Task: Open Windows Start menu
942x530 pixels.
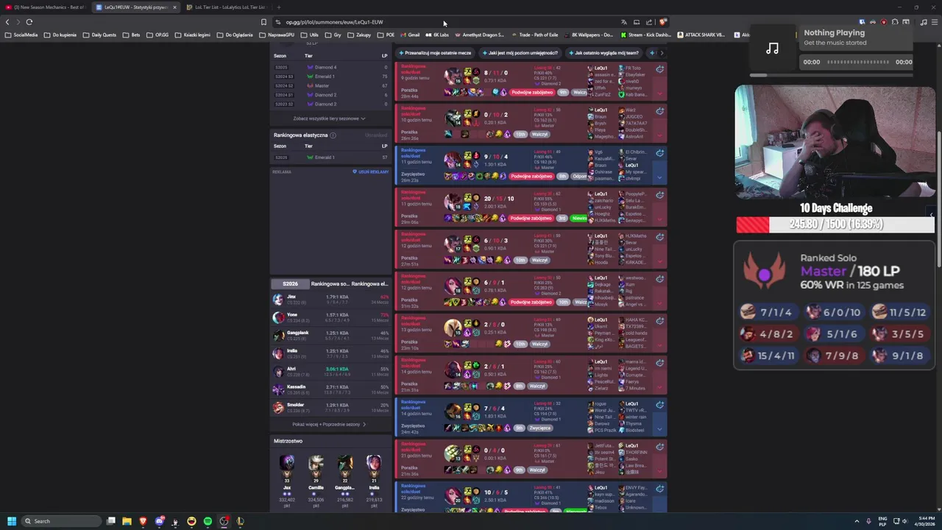Action: point(11,521)
